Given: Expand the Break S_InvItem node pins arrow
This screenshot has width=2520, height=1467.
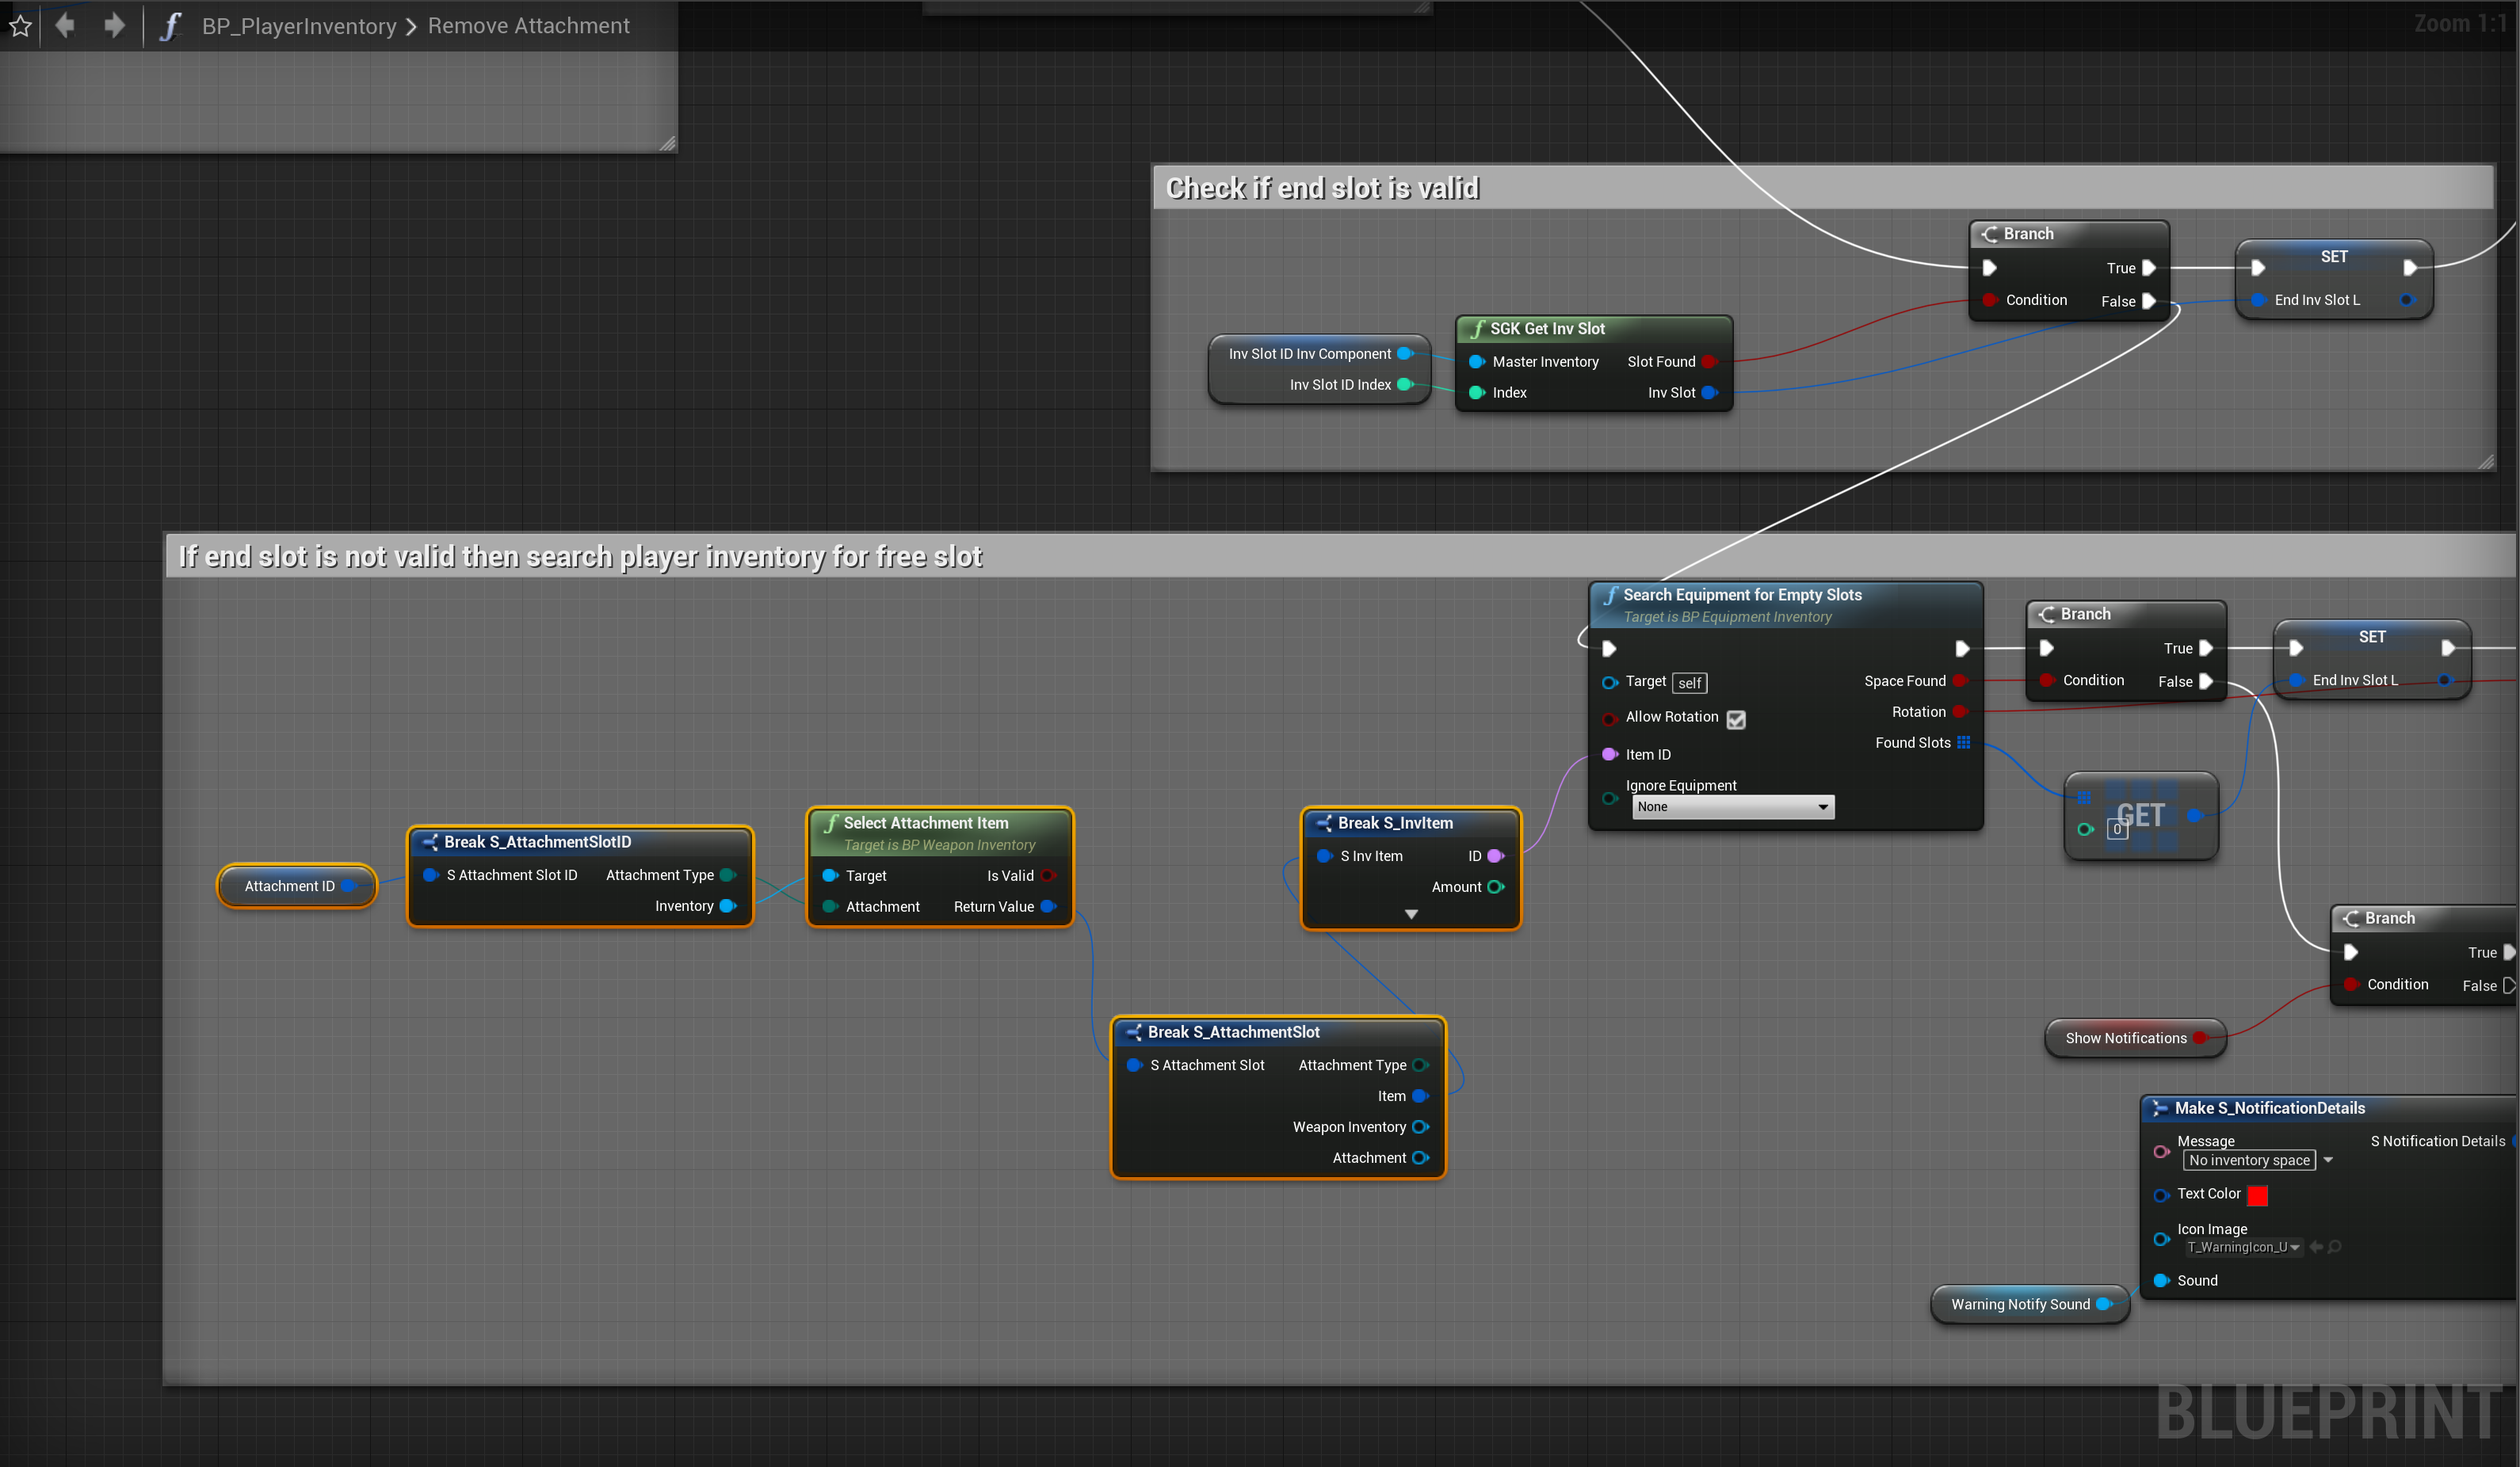Looking at the screenshot, I should (x=1411, y=914).
